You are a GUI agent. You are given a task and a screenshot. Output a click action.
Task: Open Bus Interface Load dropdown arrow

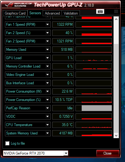(47, 83)
